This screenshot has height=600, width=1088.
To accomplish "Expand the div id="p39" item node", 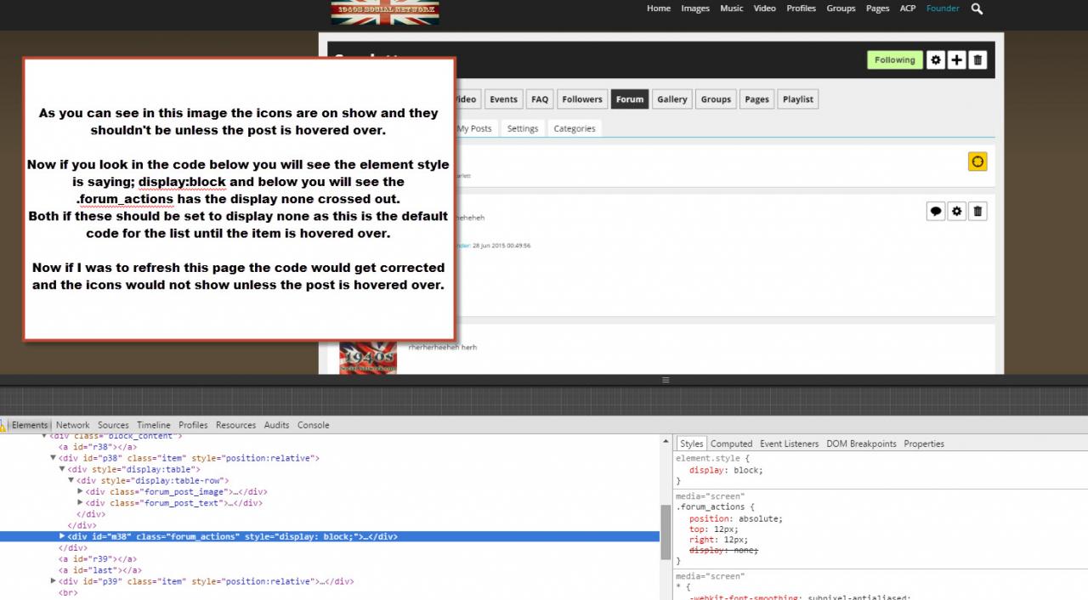I will [x=54, y=582].
